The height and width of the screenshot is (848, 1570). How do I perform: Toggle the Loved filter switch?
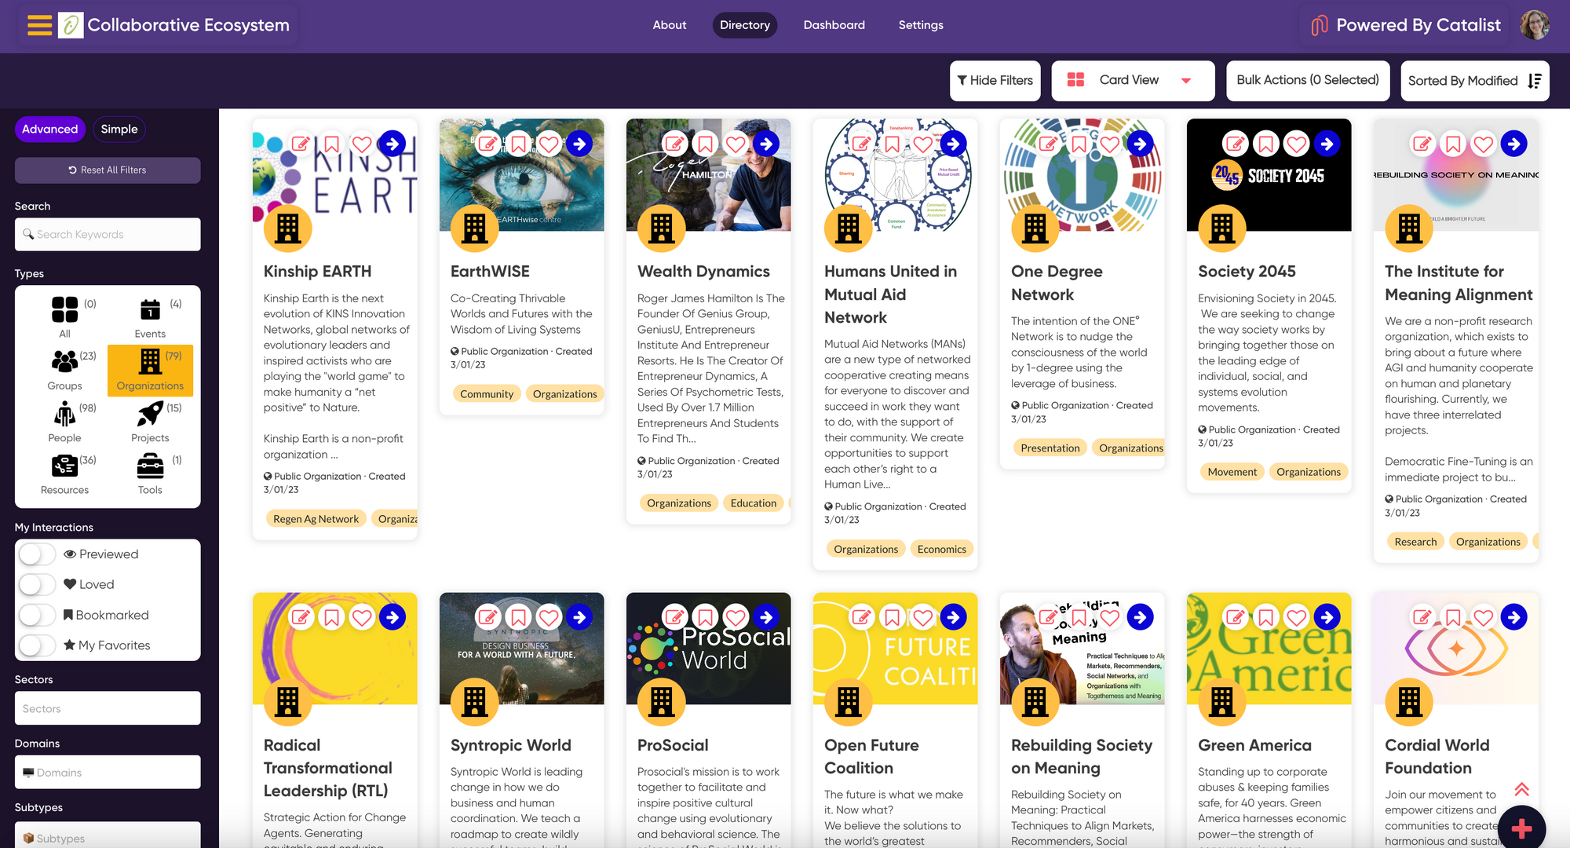pos(37,583)
